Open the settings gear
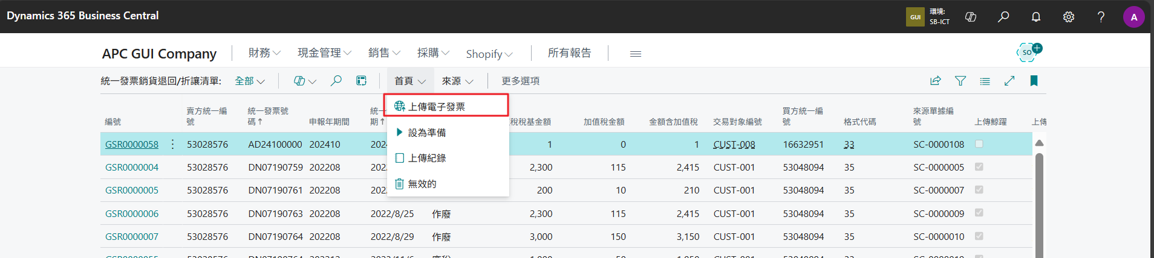Image resolution: width=1154 pixels, height=258 pixels. click(x=1069, y=17)
